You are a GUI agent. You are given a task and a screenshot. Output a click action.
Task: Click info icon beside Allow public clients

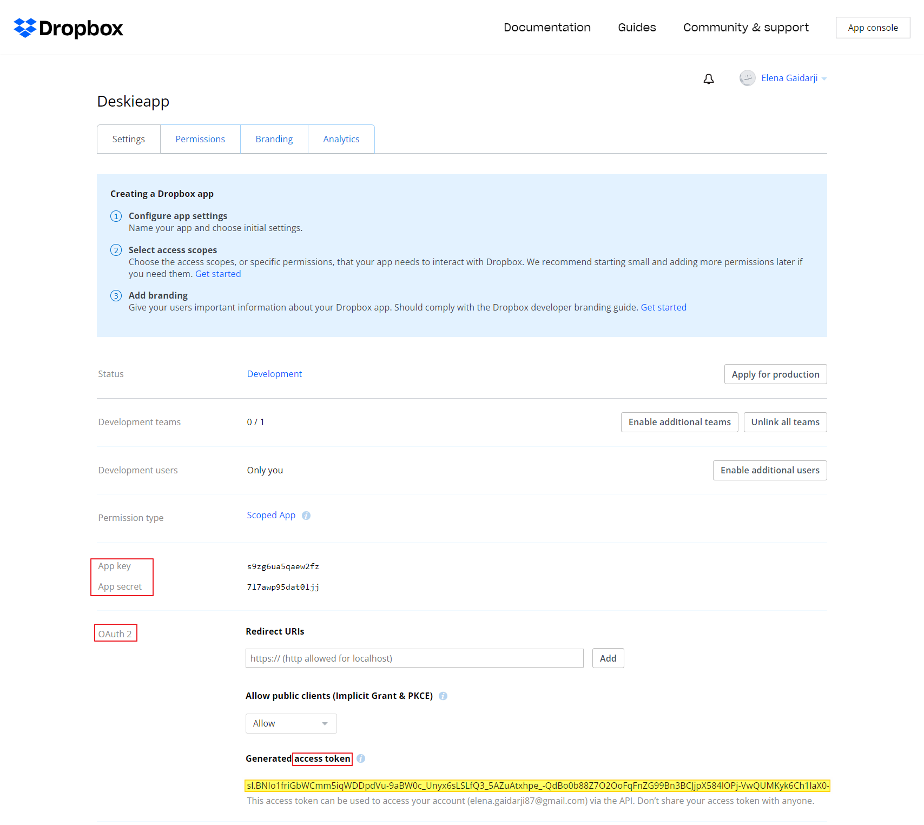coord(443,696)
